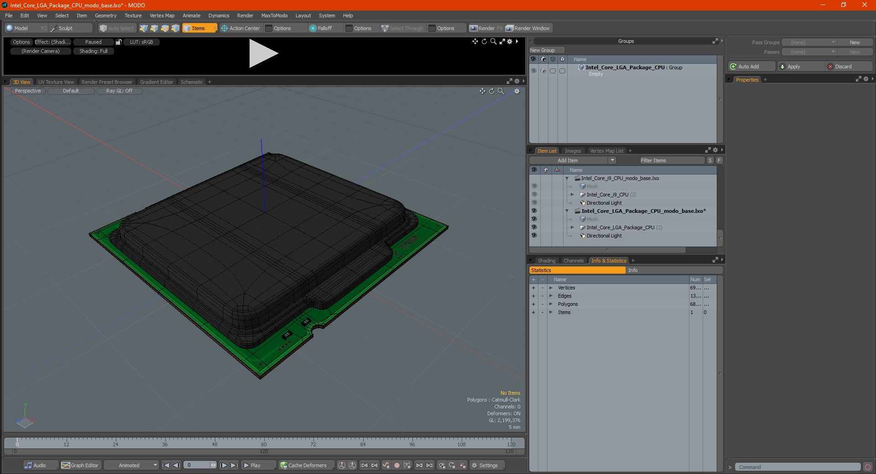Expand Intel_Core_i9_CPU item
The image size is (876, 474).
click(572, 195)
